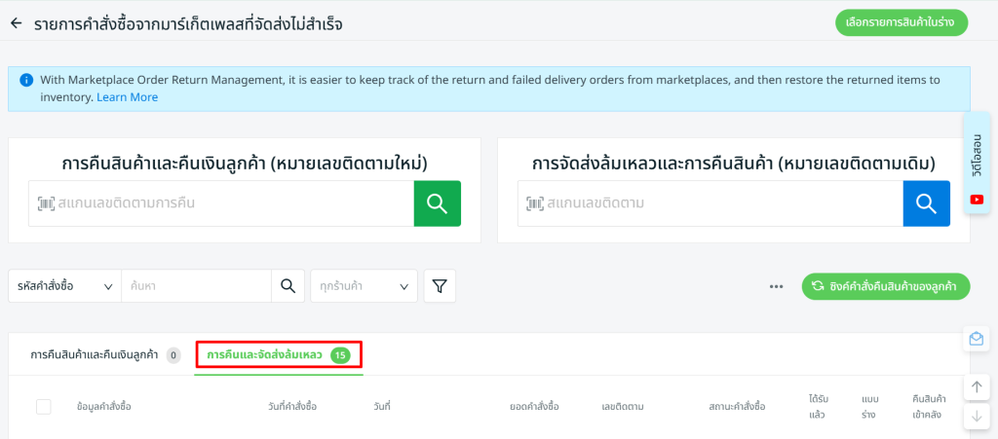Viewport: 998px width, 439px height.
Task: Toggle the select-all orders checkbox
Action: click(44, 406)
